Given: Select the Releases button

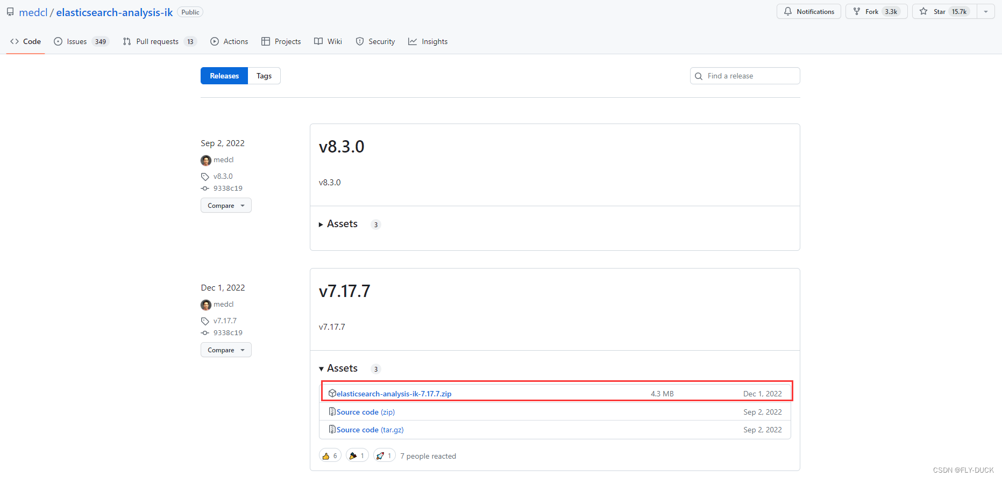Looking at the screenshot, I should pyautogui.click(x=224, y=76).
